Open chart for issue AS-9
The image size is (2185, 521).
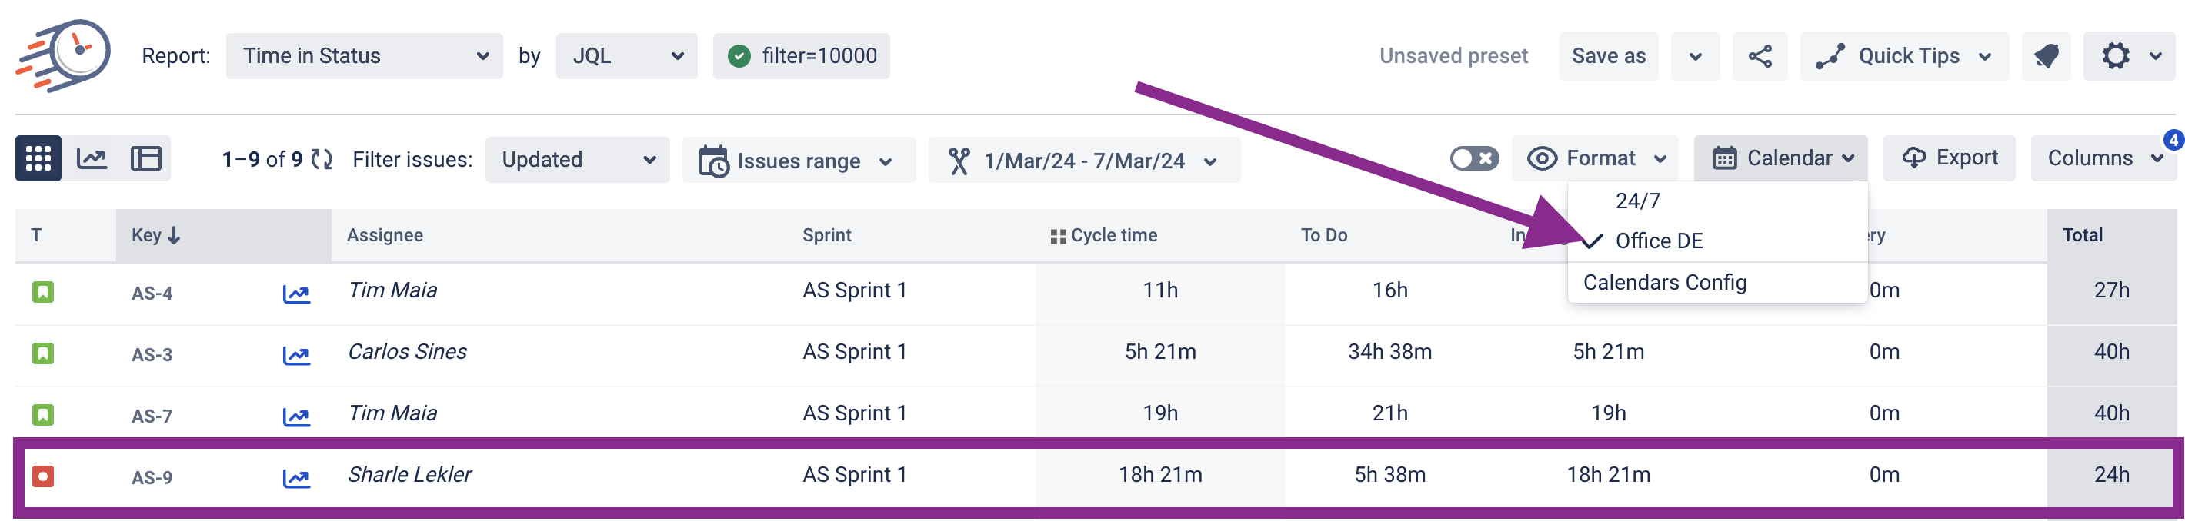(x=296, y=478)
